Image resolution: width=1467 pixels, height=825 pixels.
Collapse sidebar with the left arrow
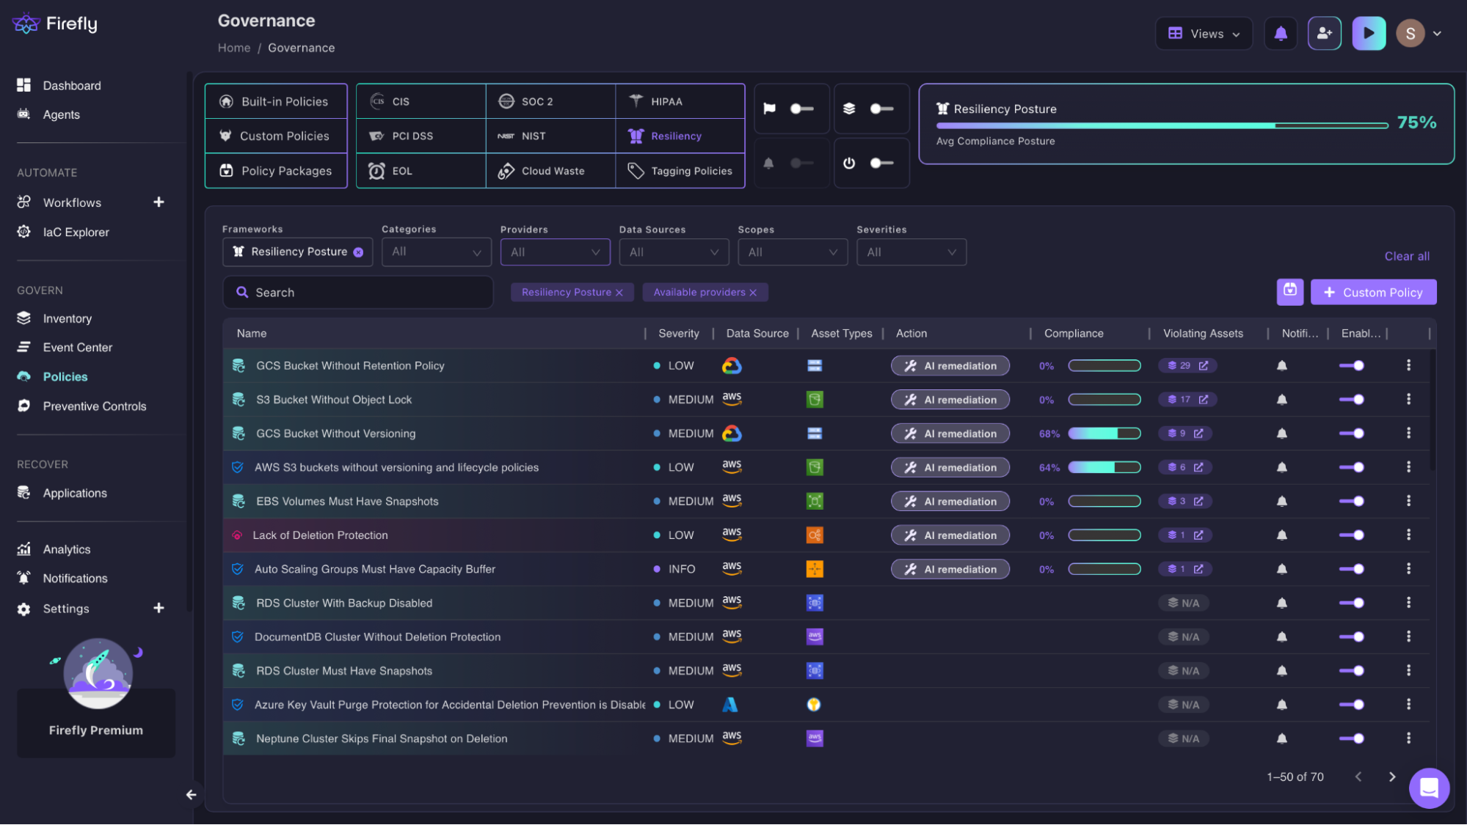191,795
